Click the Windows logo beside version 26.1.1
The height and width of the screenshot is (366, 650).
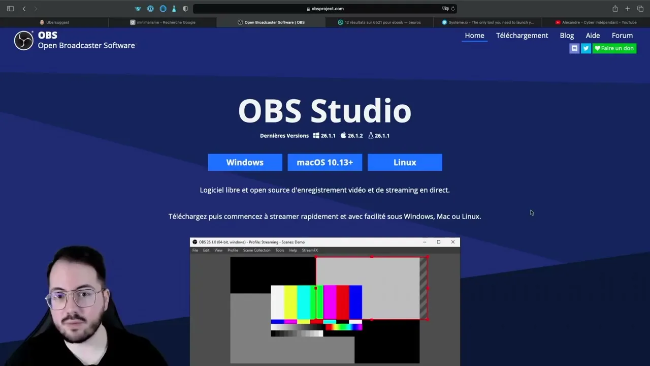pos(315,136)
